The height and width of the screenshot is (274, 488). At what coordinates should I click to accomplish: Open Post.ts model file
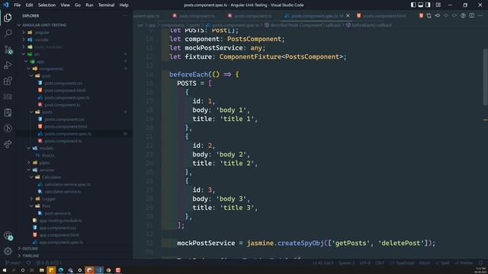[48, 155]
